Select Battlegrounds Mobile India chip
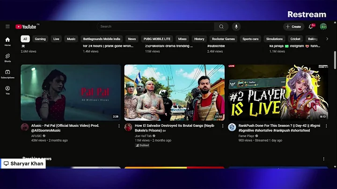The image size is (337, 189). coord(102,39)
